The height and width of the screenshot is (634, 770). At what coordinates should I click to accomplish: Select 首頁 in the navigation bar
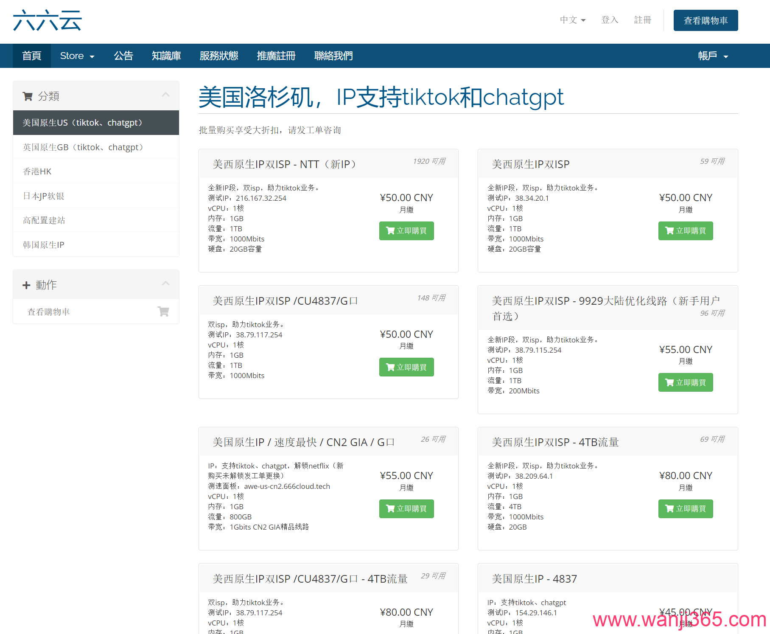point(31,56)
